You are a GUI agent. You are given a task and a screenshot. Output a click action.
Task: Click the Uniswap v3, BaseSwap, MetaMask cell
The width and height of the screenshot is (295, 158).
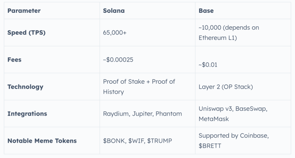(233, 114)
